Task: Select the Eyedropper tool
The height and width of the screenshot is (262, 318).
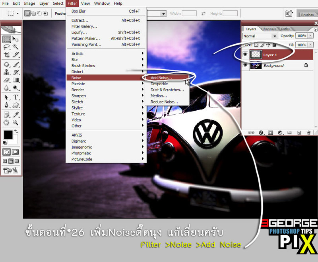Action: (16, 115)
